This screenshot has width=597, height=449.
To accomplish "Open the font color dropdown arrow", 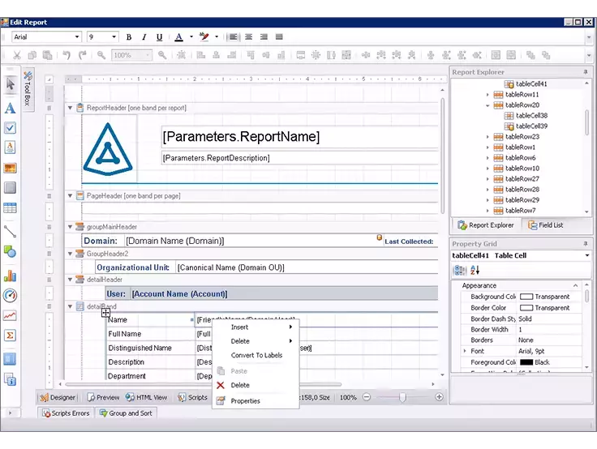I will coord(191,37).
